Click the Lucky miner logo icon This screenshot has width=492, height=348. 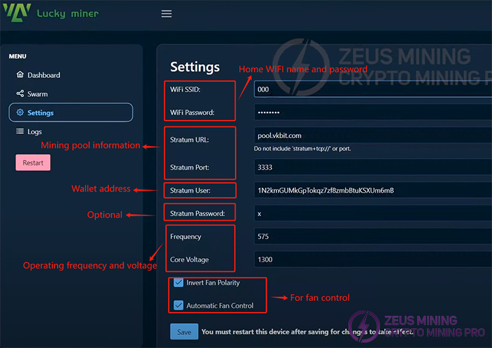click(x=17, y=12)
